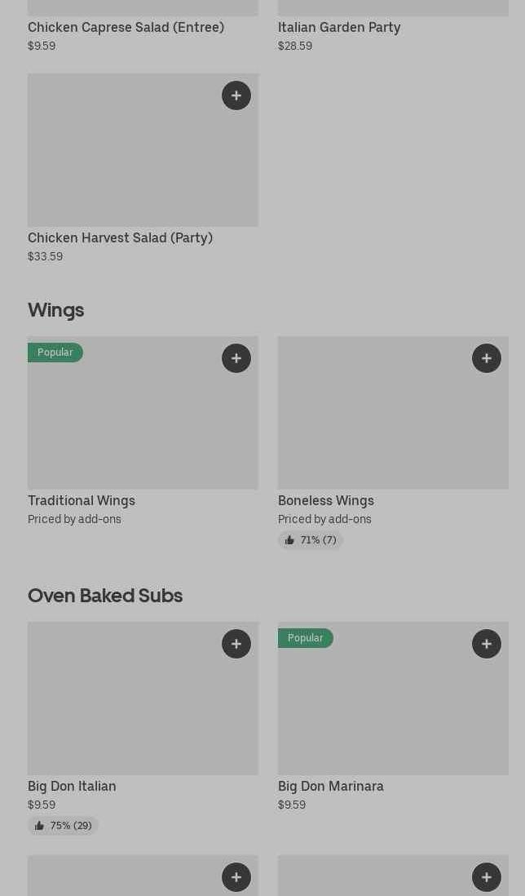Image resolution: width=525 pixels, height=896 pixels.
Task: Add Big Don Italian with plus icon
Action: [236, 644]
